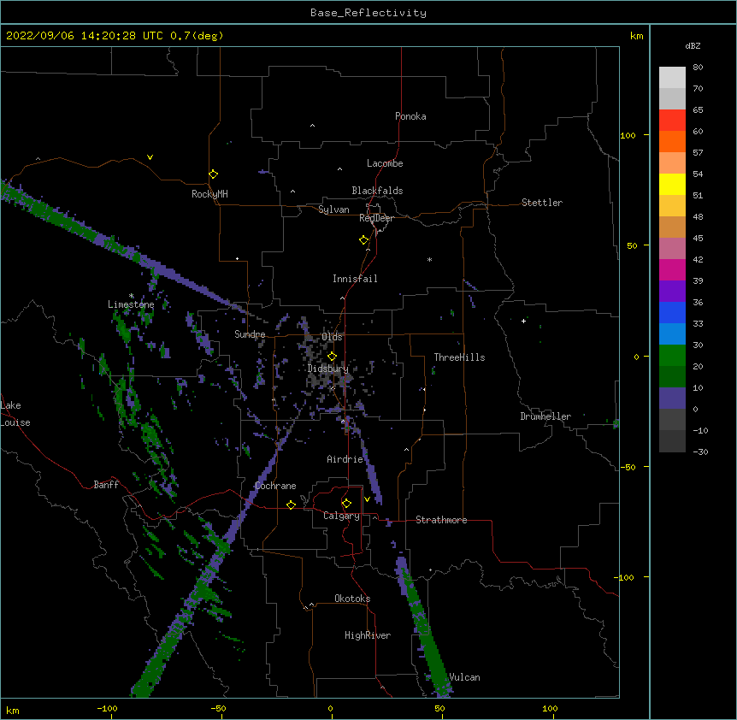Click the yellow V marker in the northwest
The image size is (737, 720).
150,157
